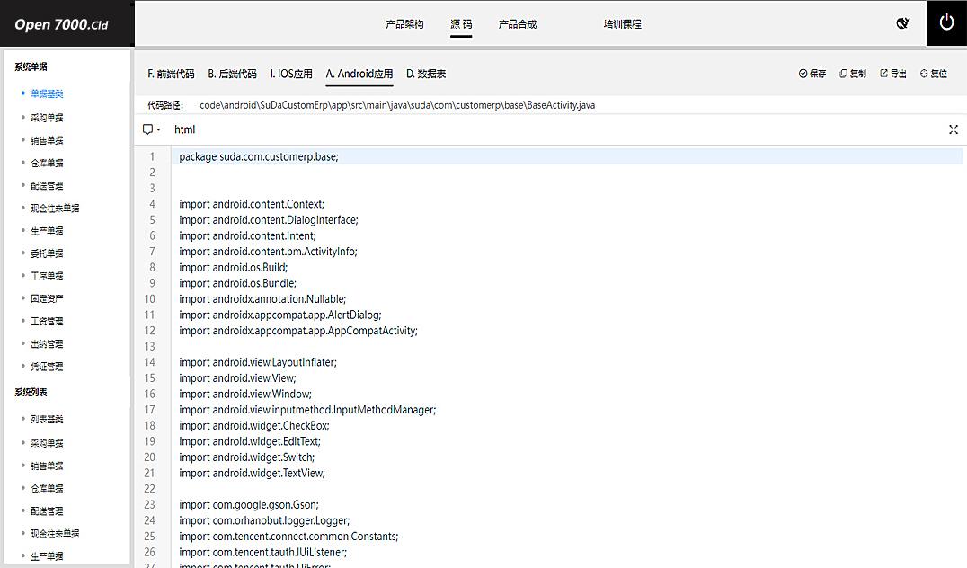Screen dimensions: 967x568
Task: Show the D. 数据表 tab
Action: coord(426,74)
